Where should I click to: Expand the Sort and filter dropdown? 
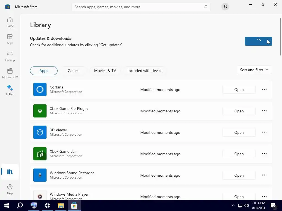[x=254, y=70]
